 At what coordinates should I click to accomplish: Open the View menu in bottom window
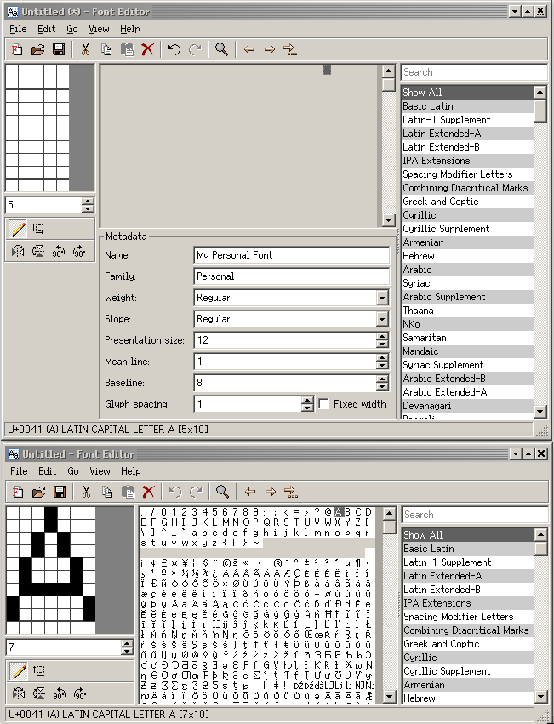point(100,471)
